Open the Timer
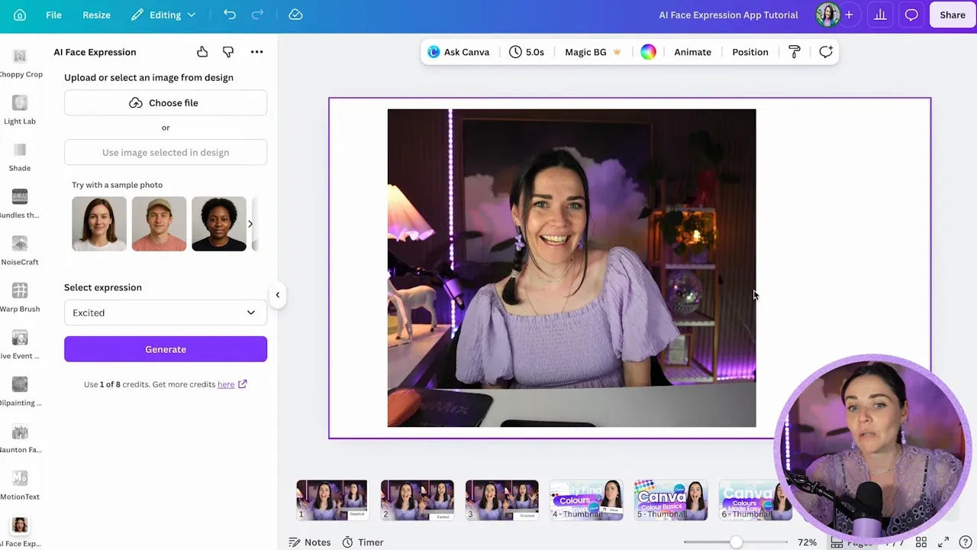 (363, 542)
